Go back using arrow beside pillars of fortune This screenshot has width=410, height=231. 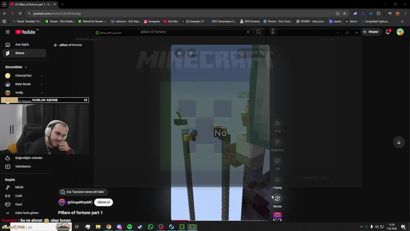pos(56,45)
